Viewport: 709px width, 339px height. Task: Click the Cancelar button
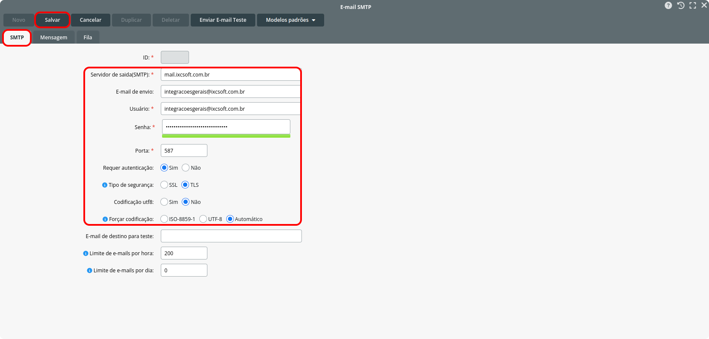[91, 20]
